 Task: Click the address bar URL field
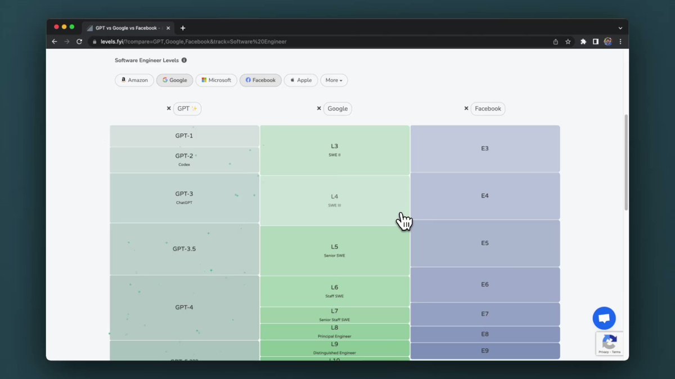click(321, 42)
